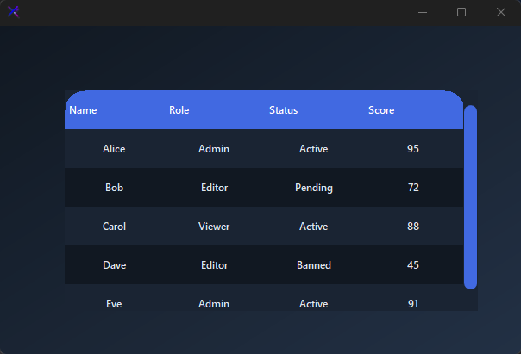Select the Alice name cell
This screenshot has width=521, height=354.
115,149
